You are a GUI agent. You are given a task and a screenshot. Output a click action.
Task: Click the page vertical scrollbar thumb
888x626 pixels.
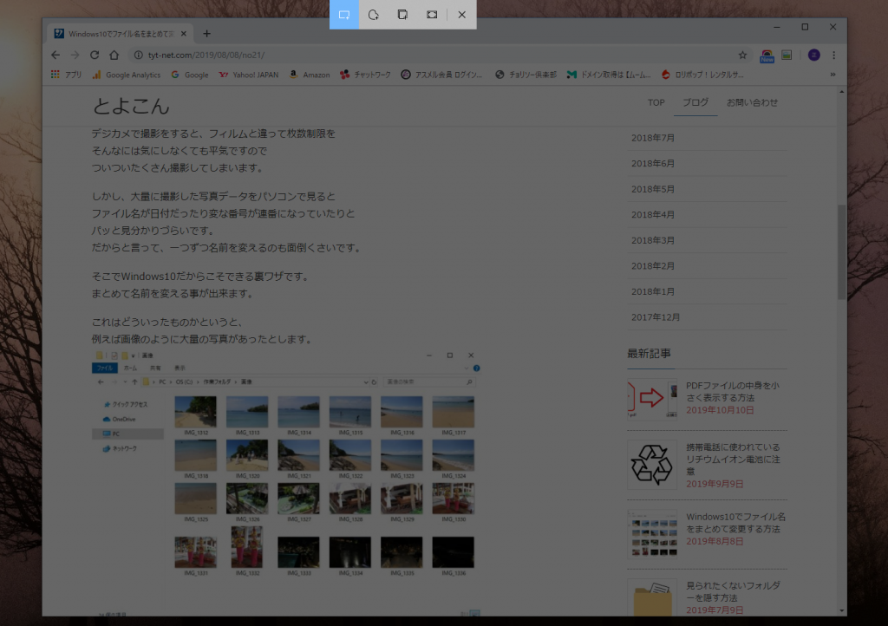pos(841,251)
